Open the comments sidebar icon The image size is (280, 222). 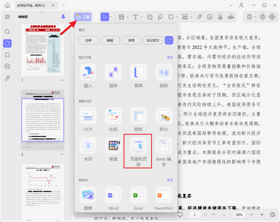7,66
